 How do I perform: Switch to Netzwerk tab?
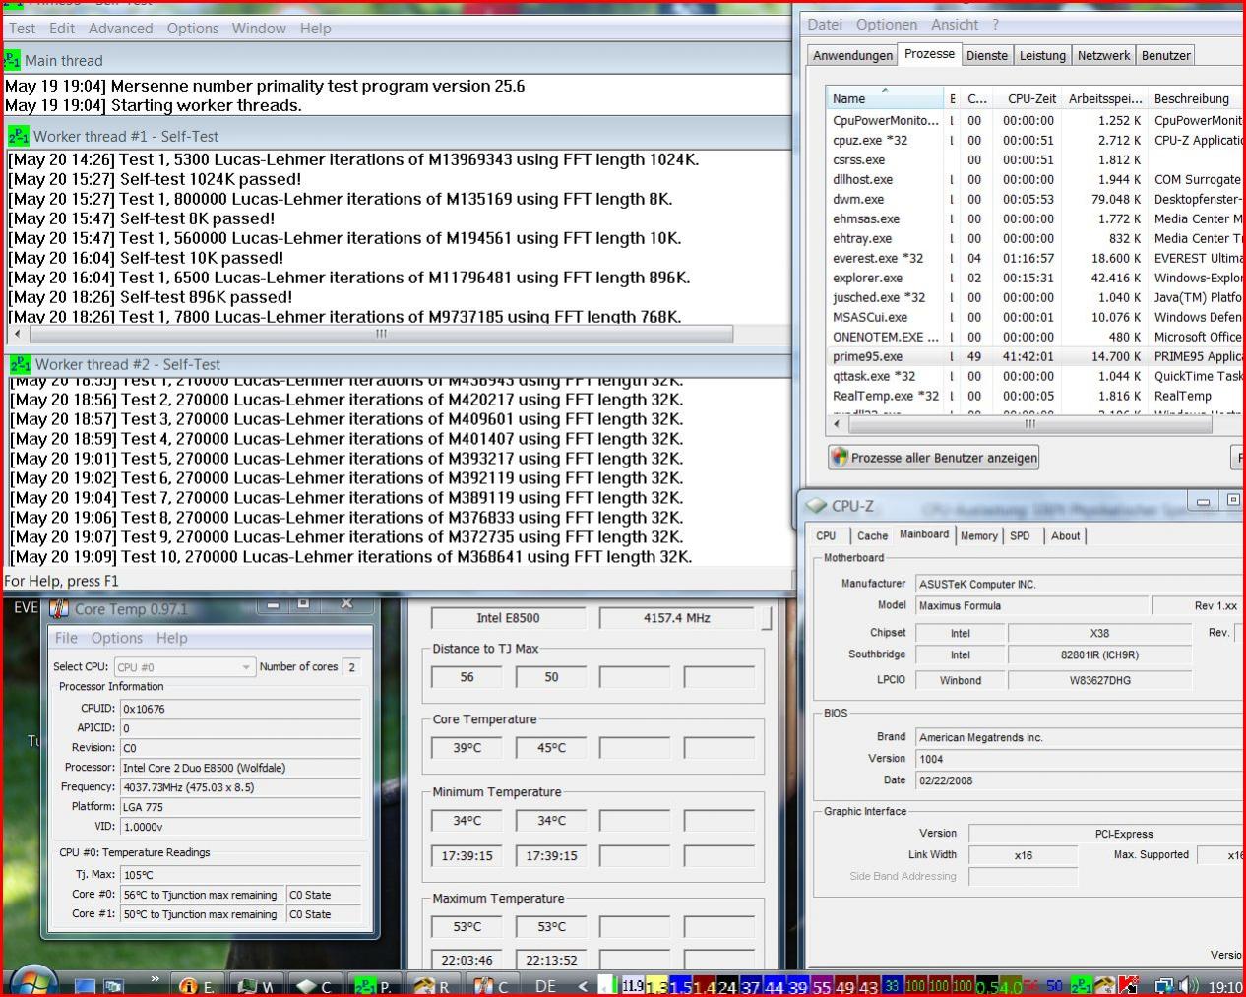[1103, 56]
